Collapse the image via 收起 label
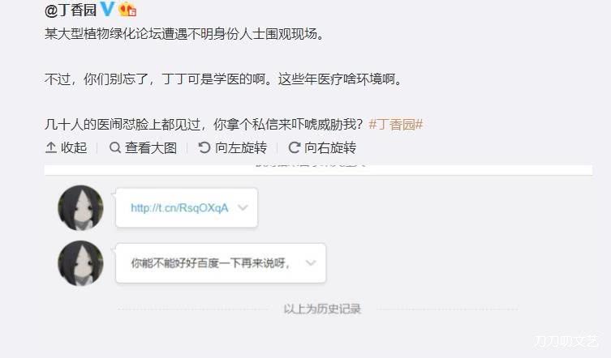 point(74,147)
